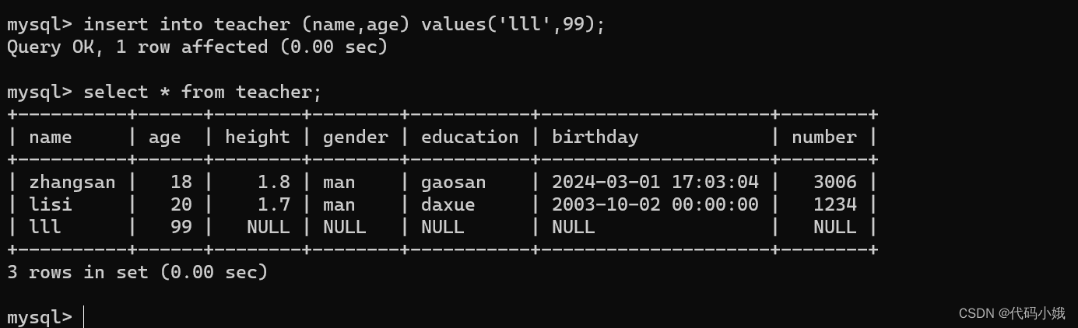This screenshot has width=1078, height=328.
Task: Click the 'name' column header
Action: (x=51, y=137)
